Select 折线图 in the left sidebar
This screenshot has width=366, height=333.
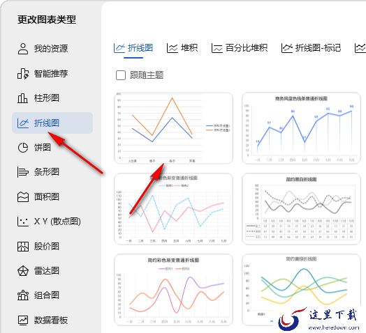pos(52,123)
